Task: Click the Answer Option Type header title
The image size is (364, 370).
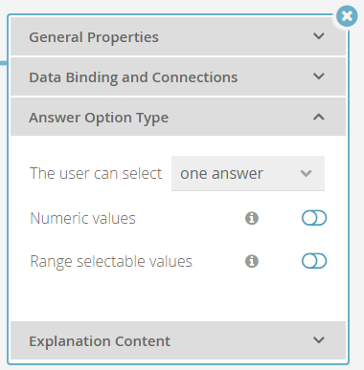Action: point(99,118)
